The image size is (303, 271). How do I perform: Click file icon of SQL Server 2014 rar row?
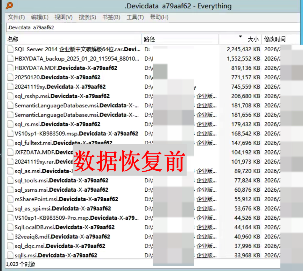pos(10,49)
